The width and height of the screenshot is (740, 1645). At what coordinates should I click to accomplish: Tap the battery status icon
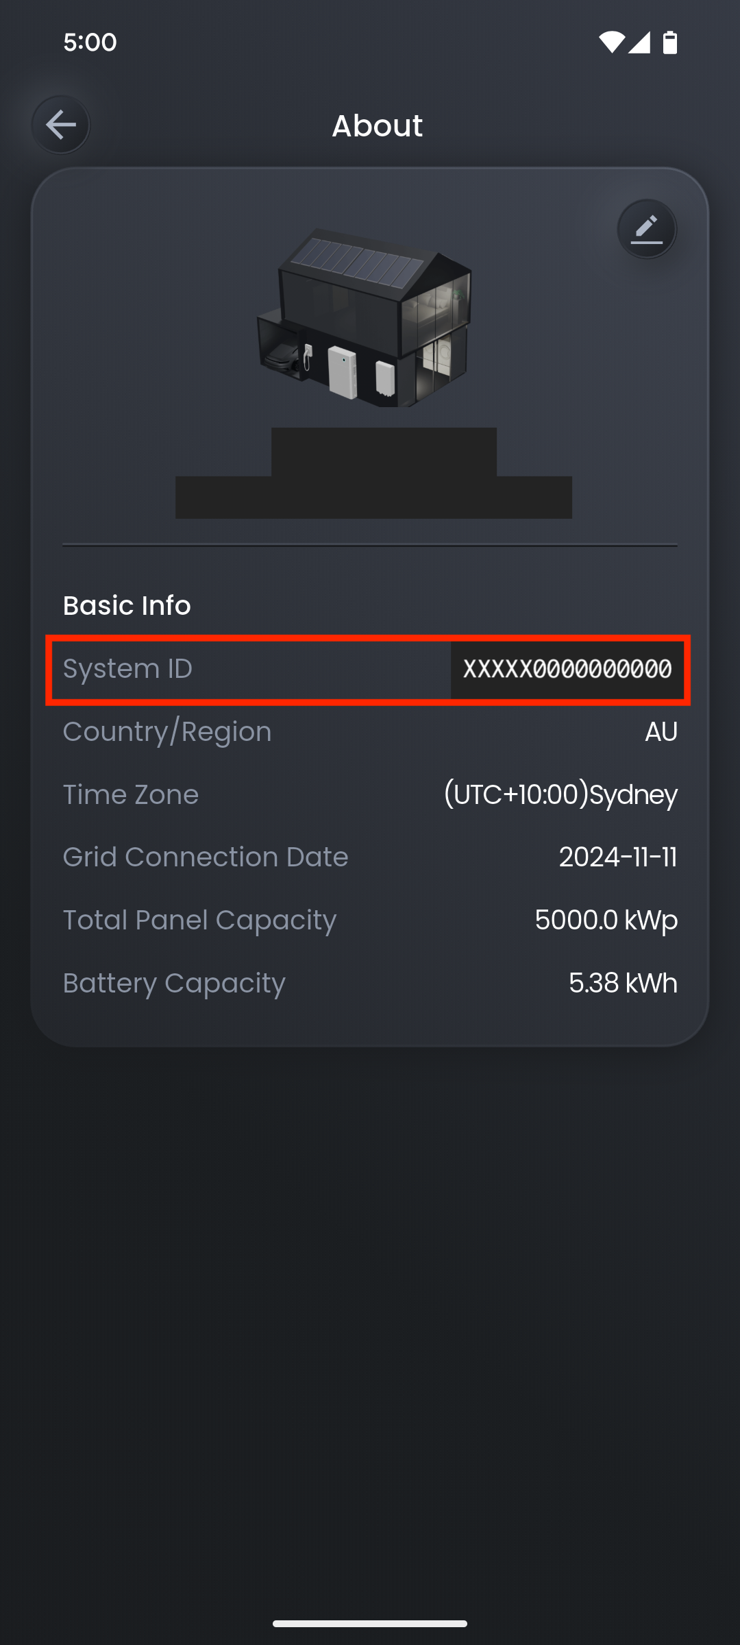[670, 42]
